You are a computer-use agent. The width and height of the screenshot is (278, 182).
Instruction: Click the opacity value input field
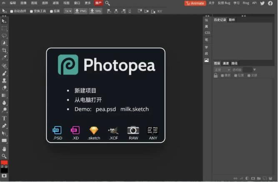247,70
